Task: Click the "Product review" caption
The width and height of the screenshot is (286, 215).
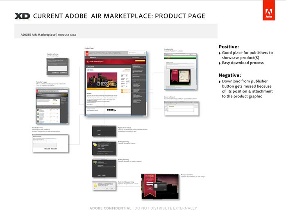Action: click(x=38, y=128)
